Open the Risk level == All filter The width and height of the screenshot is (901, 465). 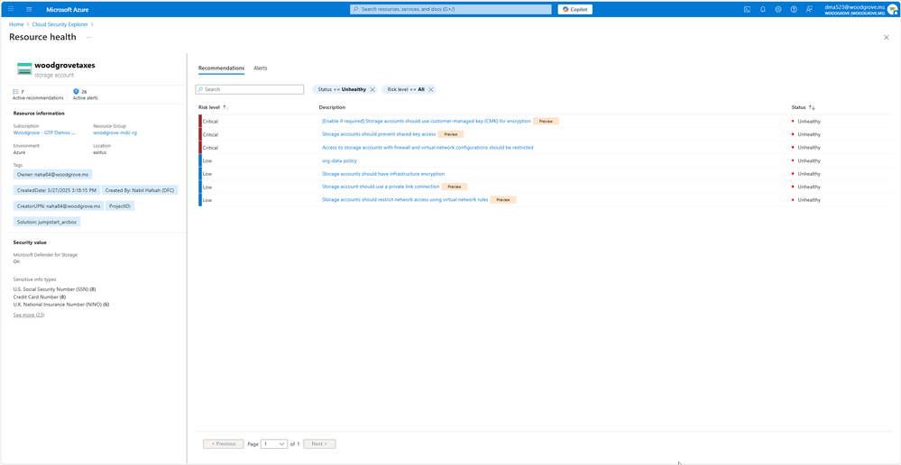406,89
